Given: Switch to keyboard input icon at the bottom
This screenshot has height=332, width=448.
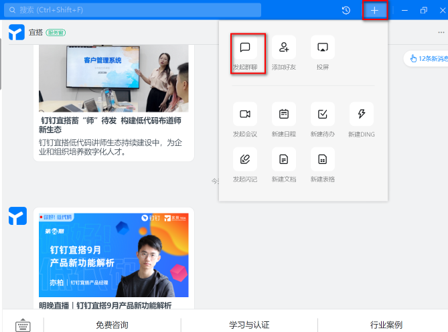Looking at the screenshot, I should [x=23, y=325].
